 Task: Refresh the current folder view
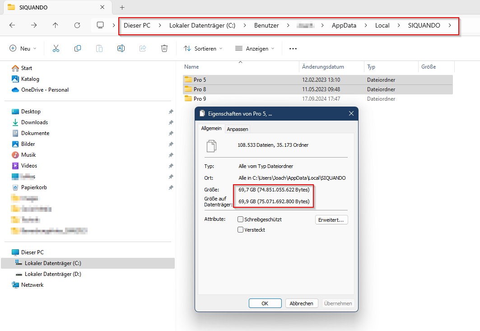point(77,25)
